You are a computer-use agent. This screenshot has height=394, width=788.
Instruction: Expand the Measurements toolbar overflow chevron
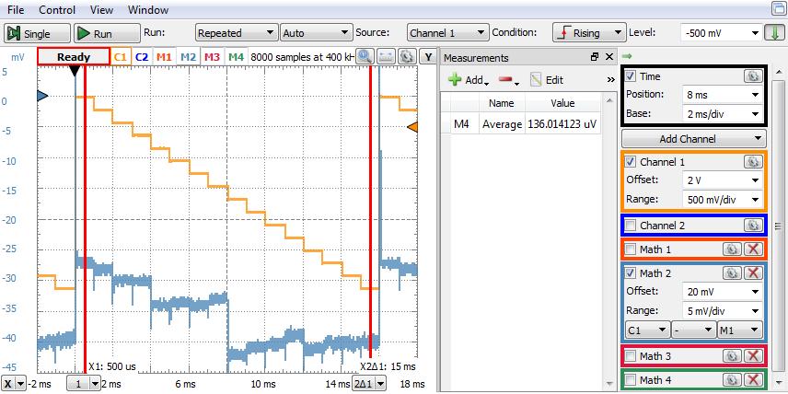[610, 80]
